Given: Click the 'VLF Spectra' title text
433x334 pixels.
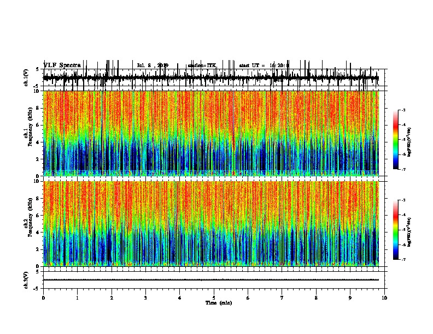Looking at the screenshot, I should coord(62,65).
